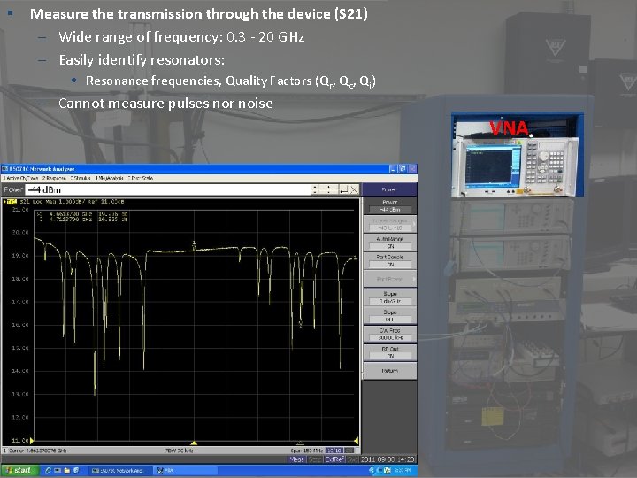This screenshot has height=478, width=637.
Task: Open the Active Ch/Trace menu
Action: coord(20,178)
